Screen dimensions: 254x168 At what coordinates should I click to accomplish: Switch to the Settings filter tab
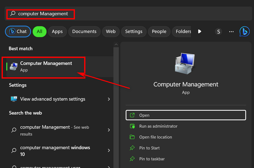tap(134, 31)
